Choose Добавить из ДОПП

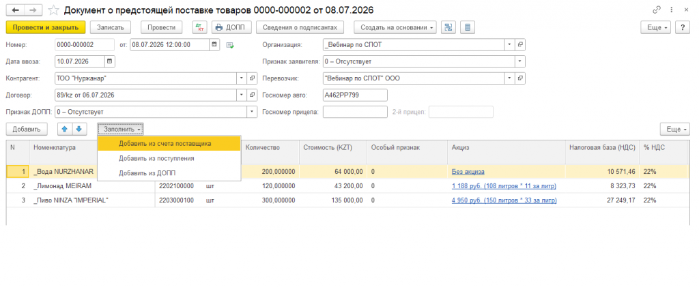point(169,172)
